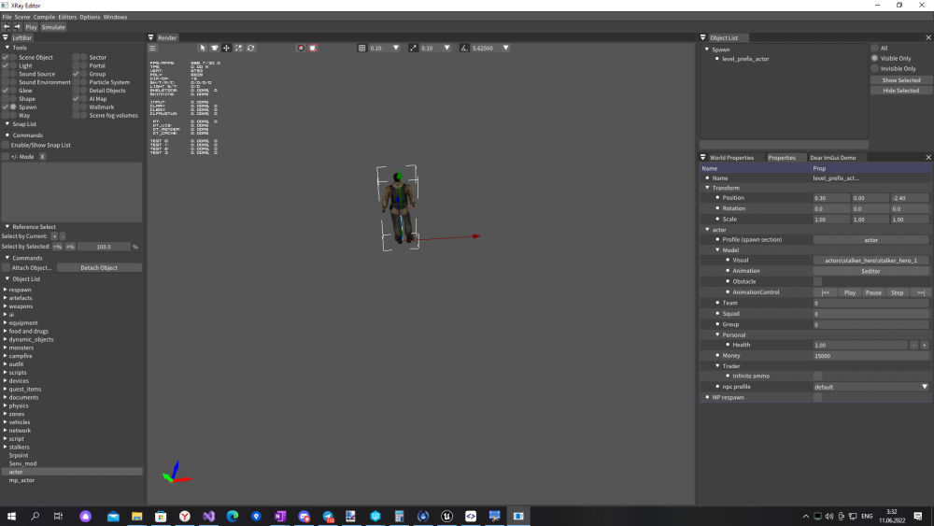This screenshot has width=934, height=526.
Task: Click the $editor Animation button
Action: [x=870, y=271]
